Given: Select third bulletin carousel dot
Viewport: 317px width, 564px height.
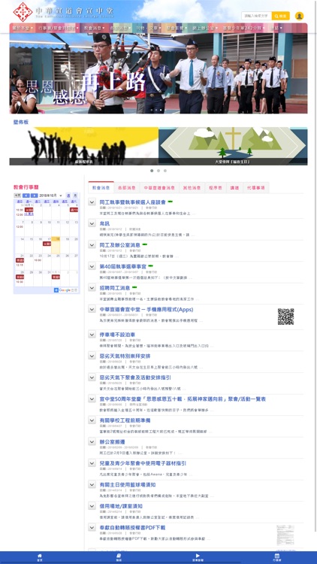Looking at the screenshot, I should point(165,171).
